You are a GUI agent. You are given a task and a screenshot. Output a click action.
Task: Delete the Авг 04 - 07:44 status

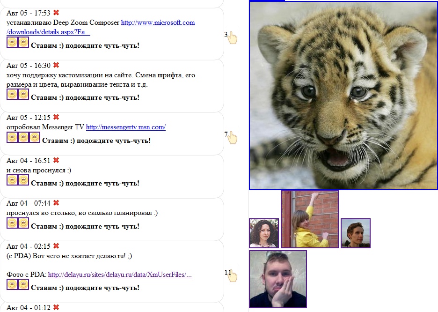coord(56,203)
